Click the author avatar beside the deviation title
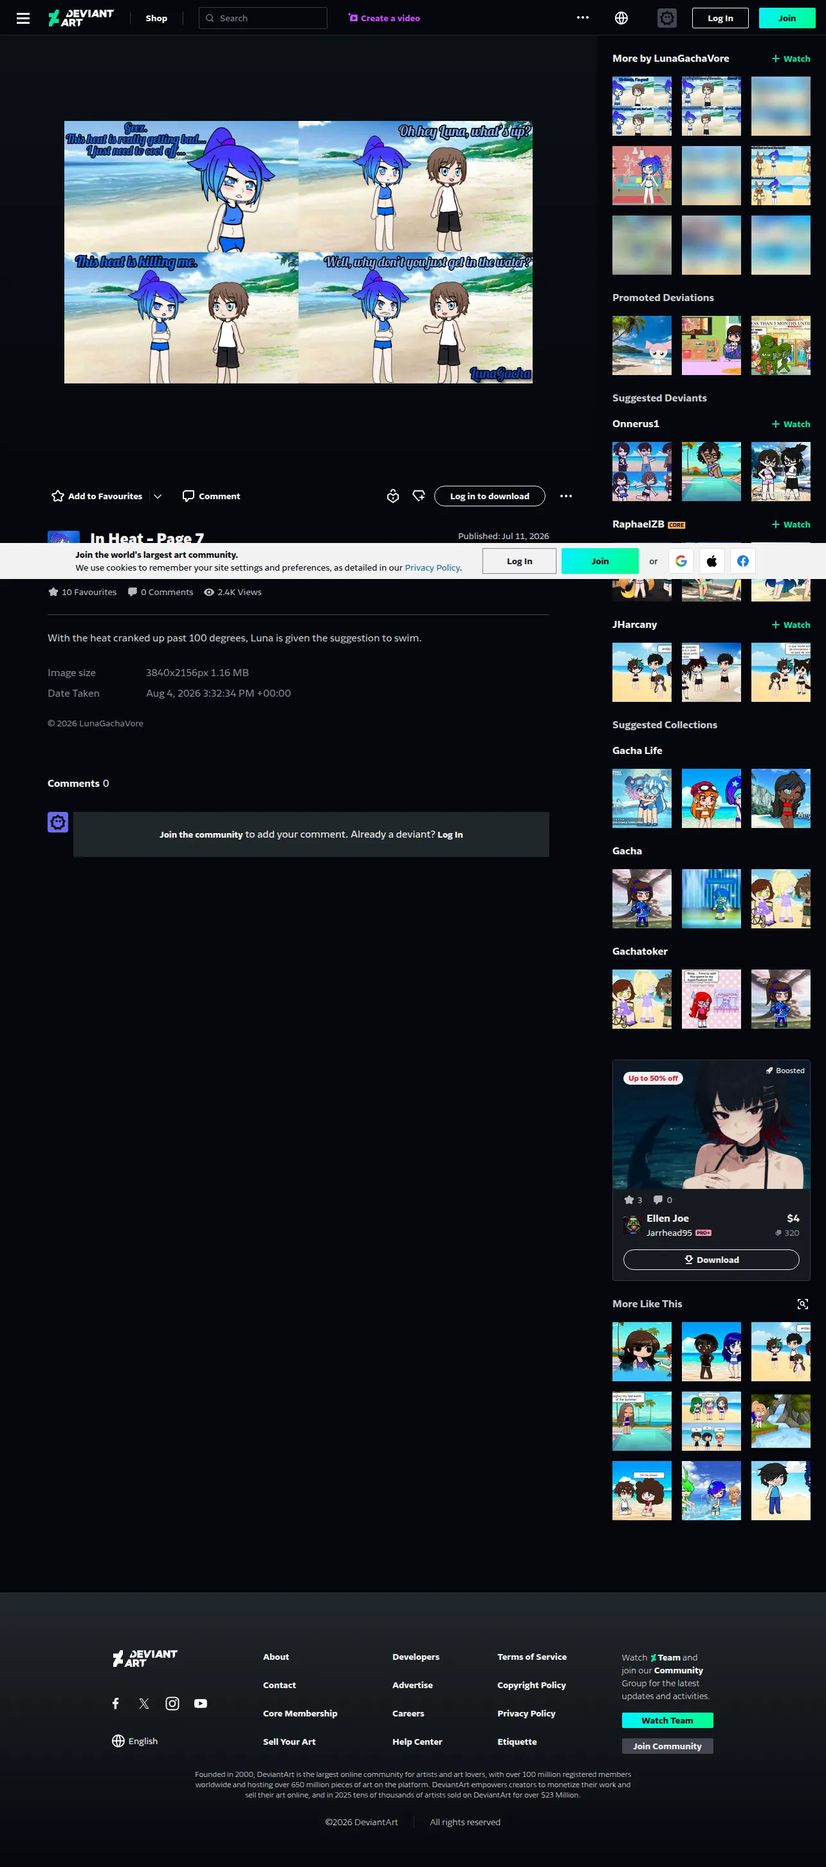The height and width of the screenshot is (1867, 826). (x=64, y=537)
